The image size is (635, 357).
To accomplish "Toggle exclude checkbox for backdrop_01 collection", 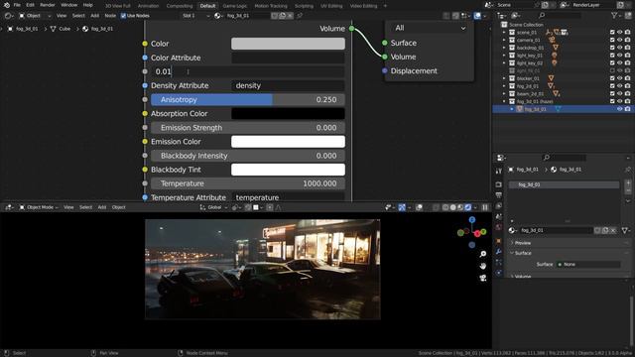I will pos(612,48).
